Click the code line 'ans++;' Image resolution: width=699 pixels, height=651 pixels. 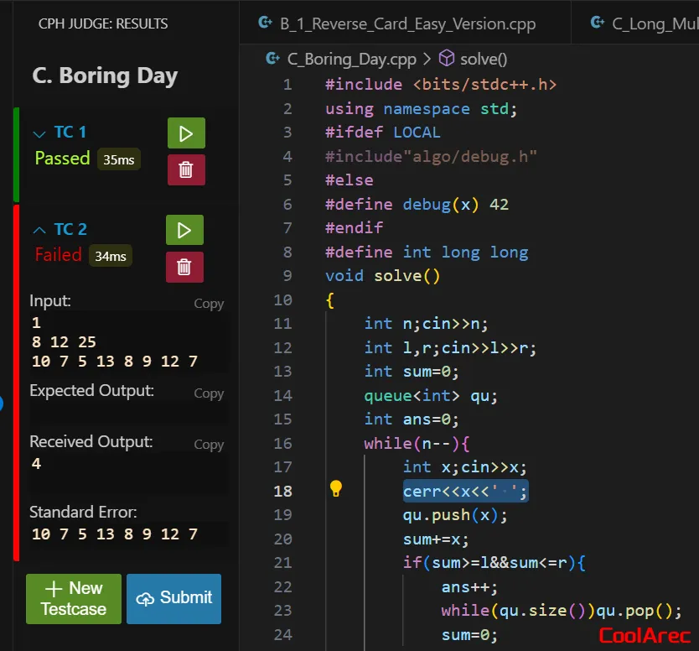click(469, 587)
